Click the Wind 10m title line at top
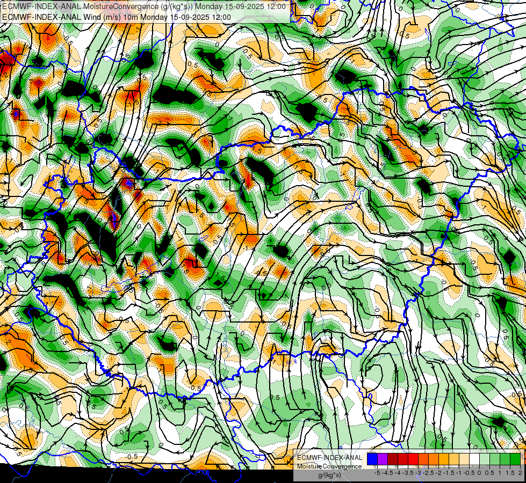526x483 pixels. pyautogui.click(x=117, y=17)
